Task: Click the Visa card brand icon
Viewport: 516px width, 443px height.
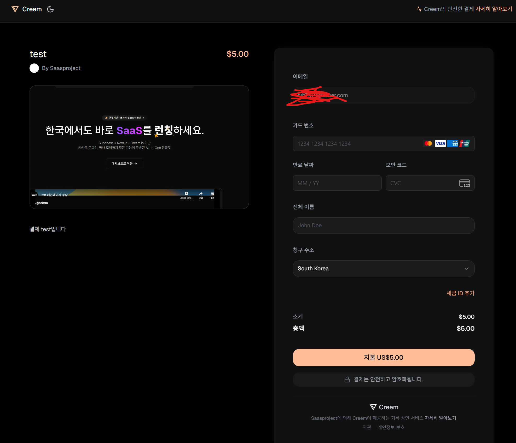Action: coord(440,143)
